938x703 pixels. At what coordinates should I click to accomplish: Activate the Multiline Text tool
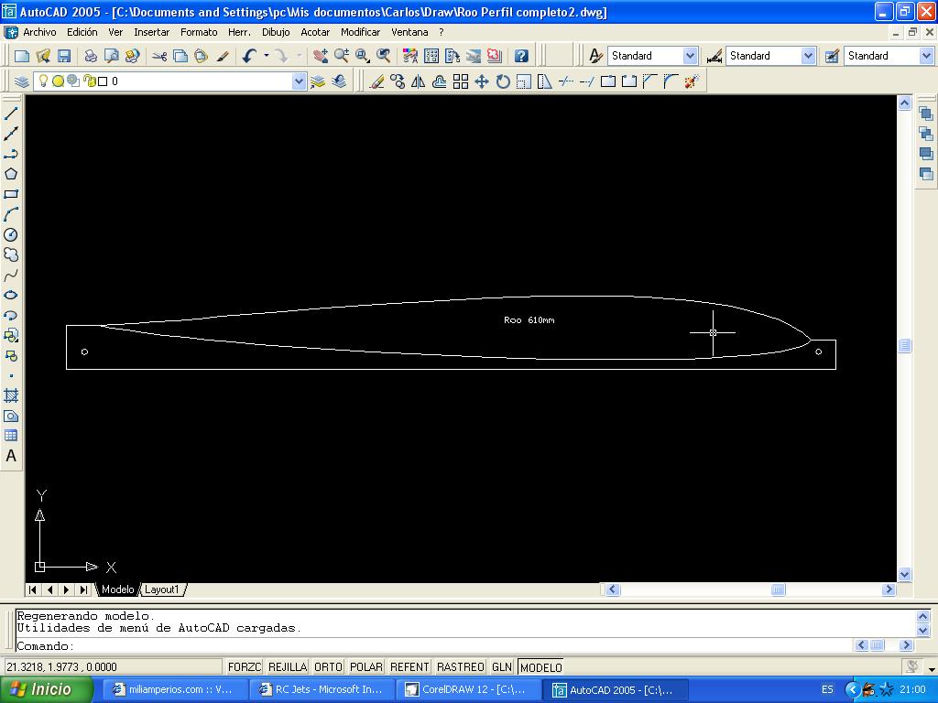11,456
